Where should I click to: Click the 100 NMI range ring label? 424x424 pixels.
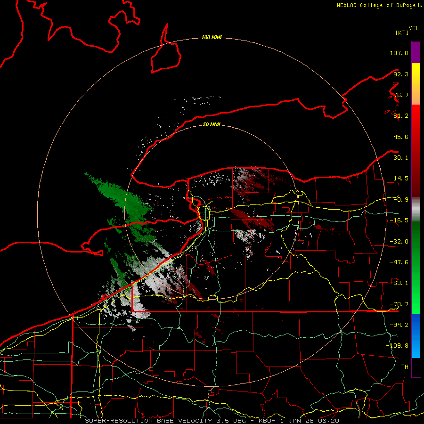click(x=212, y=37)
